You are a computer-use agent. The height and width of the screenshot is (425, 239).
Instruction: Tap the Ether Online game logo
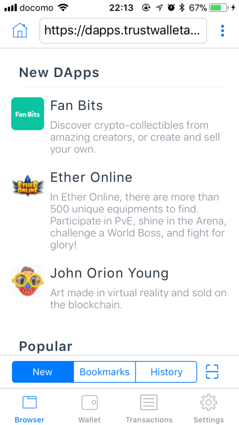pyautogui.click(x=28, y=186)
